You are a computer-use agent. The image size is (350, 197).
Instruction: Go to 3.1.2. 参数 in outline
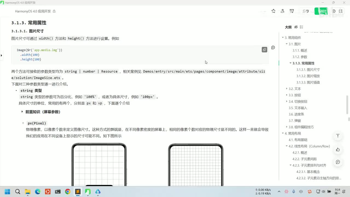coord(300,57)
